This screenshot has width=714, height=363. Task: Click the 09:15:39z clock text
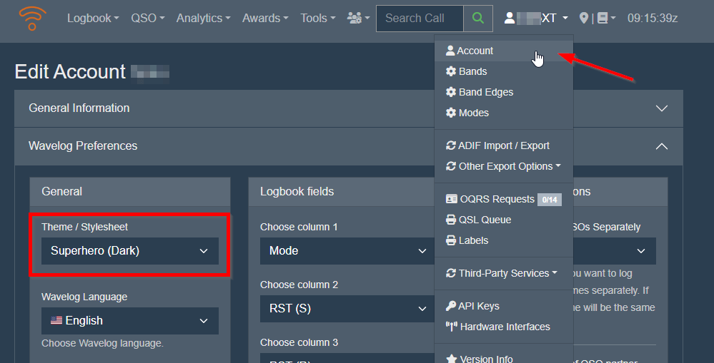[653, 18]
